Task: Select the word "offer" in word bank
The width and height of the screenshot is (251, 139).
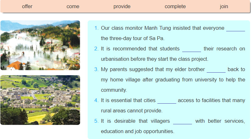Action: point(27,6)
